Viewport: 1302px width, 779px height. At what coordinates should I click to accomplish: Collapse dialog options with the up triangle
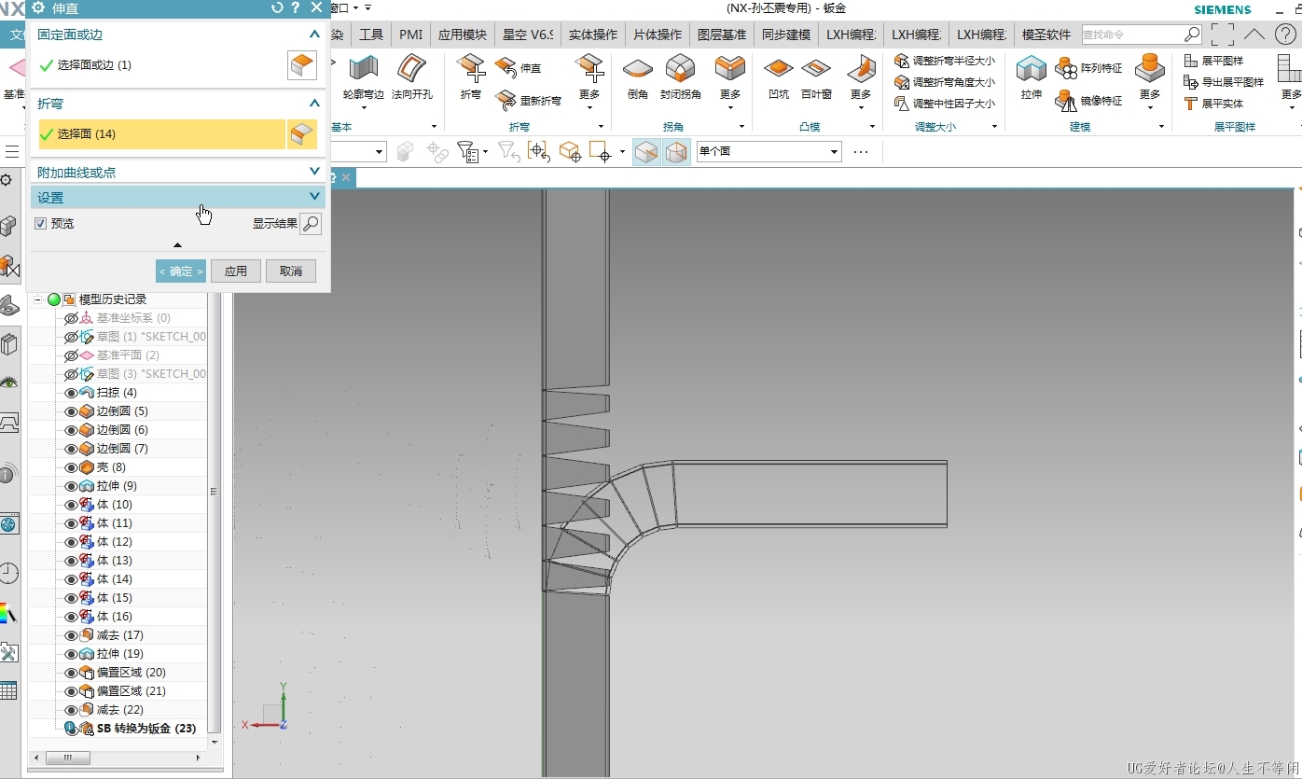point(178,245)
